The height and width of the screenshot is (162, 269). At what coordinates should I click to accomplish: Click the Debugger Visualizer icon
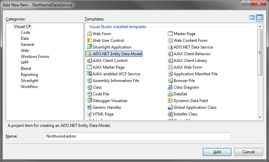pos(89,100)
